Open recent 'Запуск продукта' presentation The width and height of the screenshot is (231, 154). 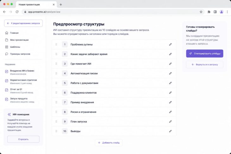20,100
